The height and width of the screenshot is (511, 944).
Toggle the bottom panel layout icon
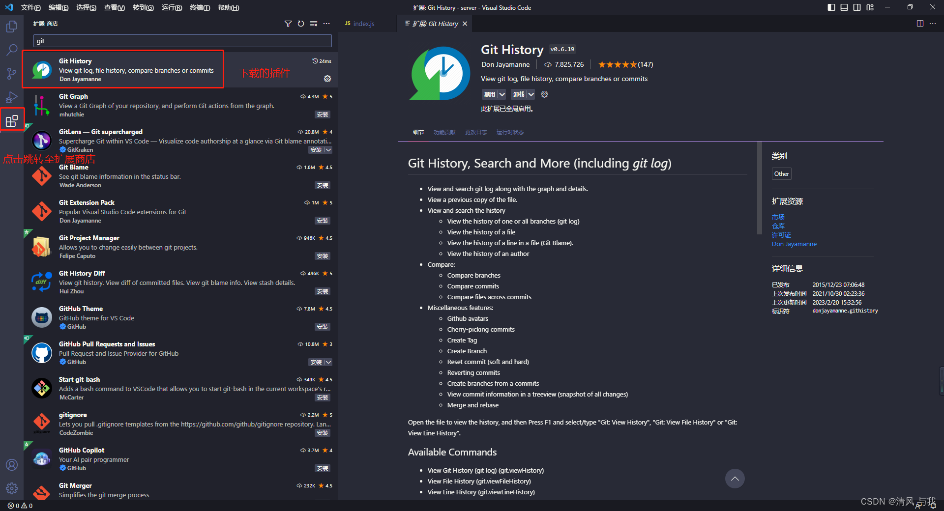pyautogui.click(x=844, y=7)
